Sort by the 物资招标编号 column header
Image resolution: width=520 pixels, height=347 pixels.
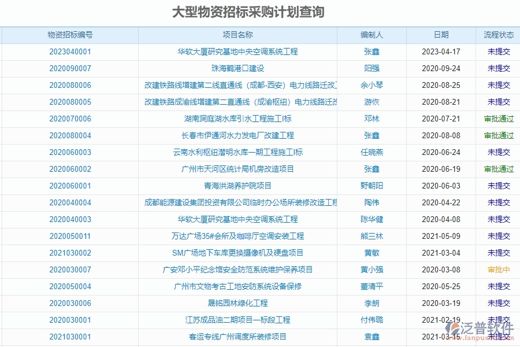(70, 35)
